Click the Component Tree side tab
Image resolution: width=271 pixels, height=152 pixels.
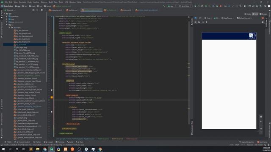tap(192, 128)
